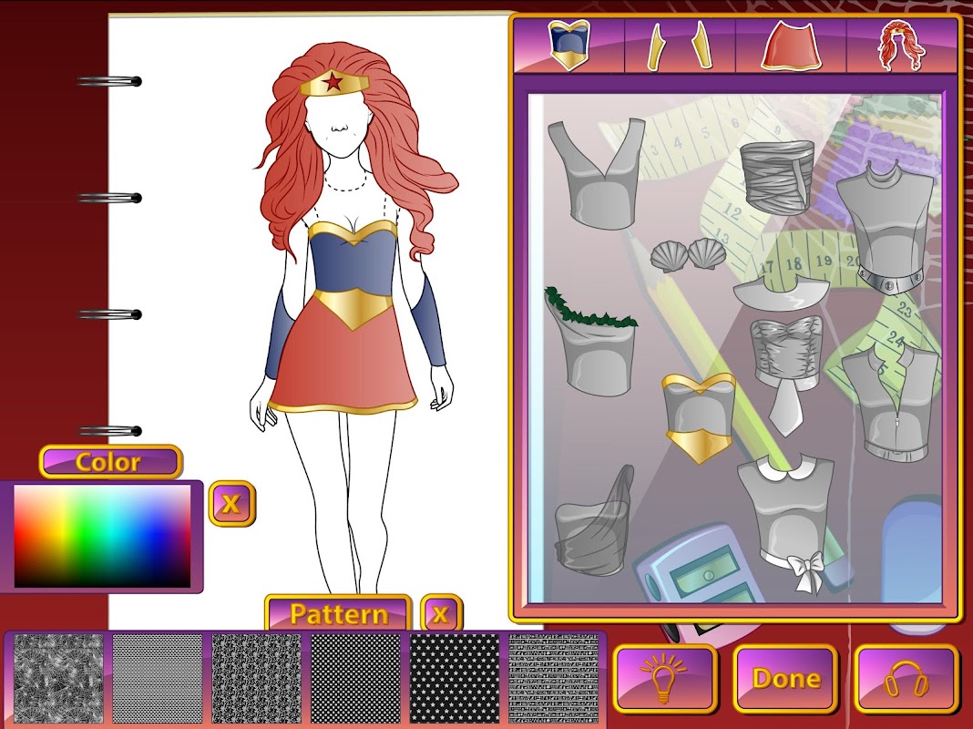Apply the horizontal striped text pattern swatch
The width and height of the screenshot is (973, 729).
point(554,678)
